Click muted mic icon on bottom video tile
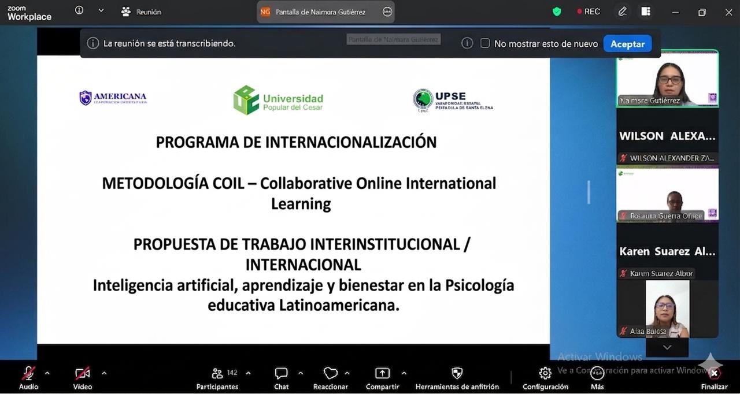The image size is (740, 394). point(623,331)
